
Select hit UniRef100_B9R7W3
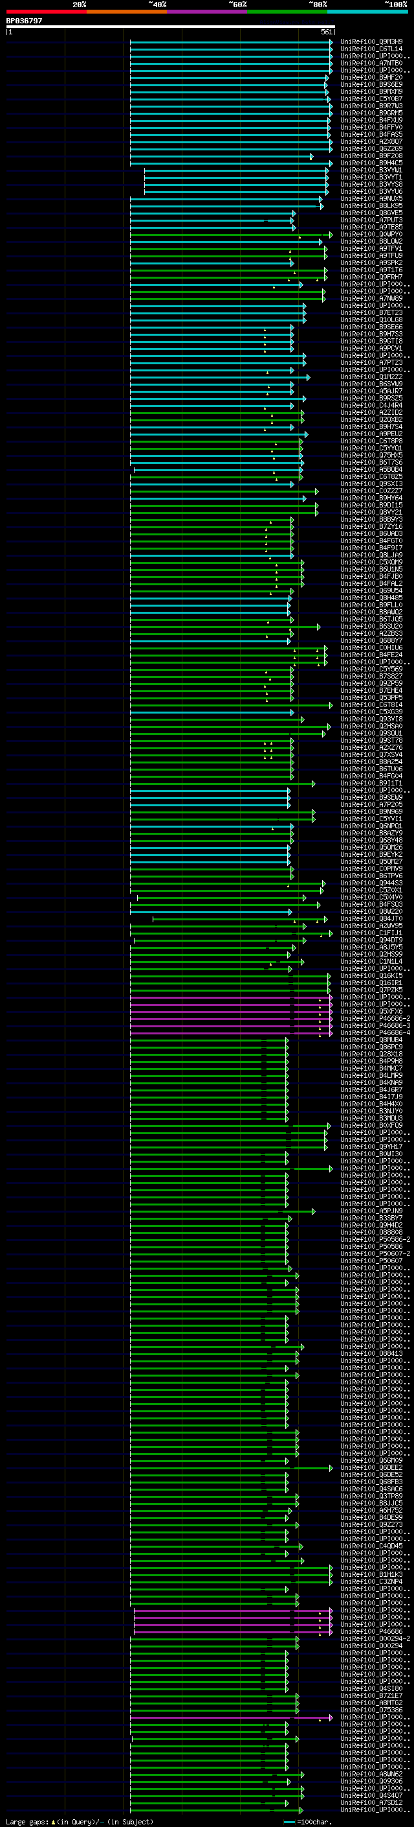pyautogui.click(x=371, y=106)
